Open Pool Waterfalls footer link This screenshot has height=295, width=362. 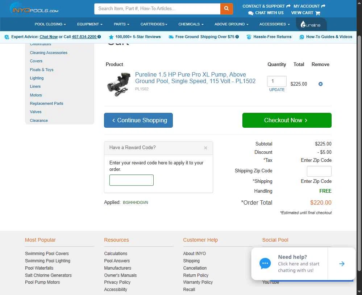(39, 268)
